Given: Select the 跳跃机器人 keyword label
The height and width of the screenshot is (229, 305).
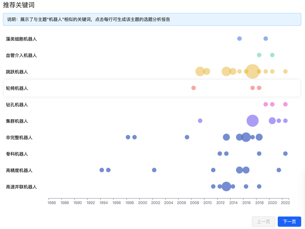Looking at the screenshot, I should pos(17,72).
